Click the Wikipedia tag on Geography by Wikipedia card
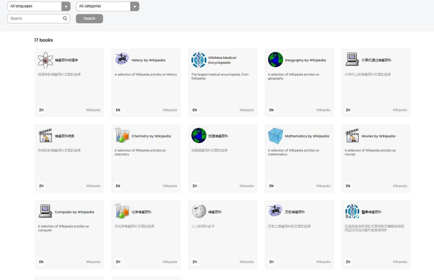Screen dimensions: 434x280 [x=323, y=110]
